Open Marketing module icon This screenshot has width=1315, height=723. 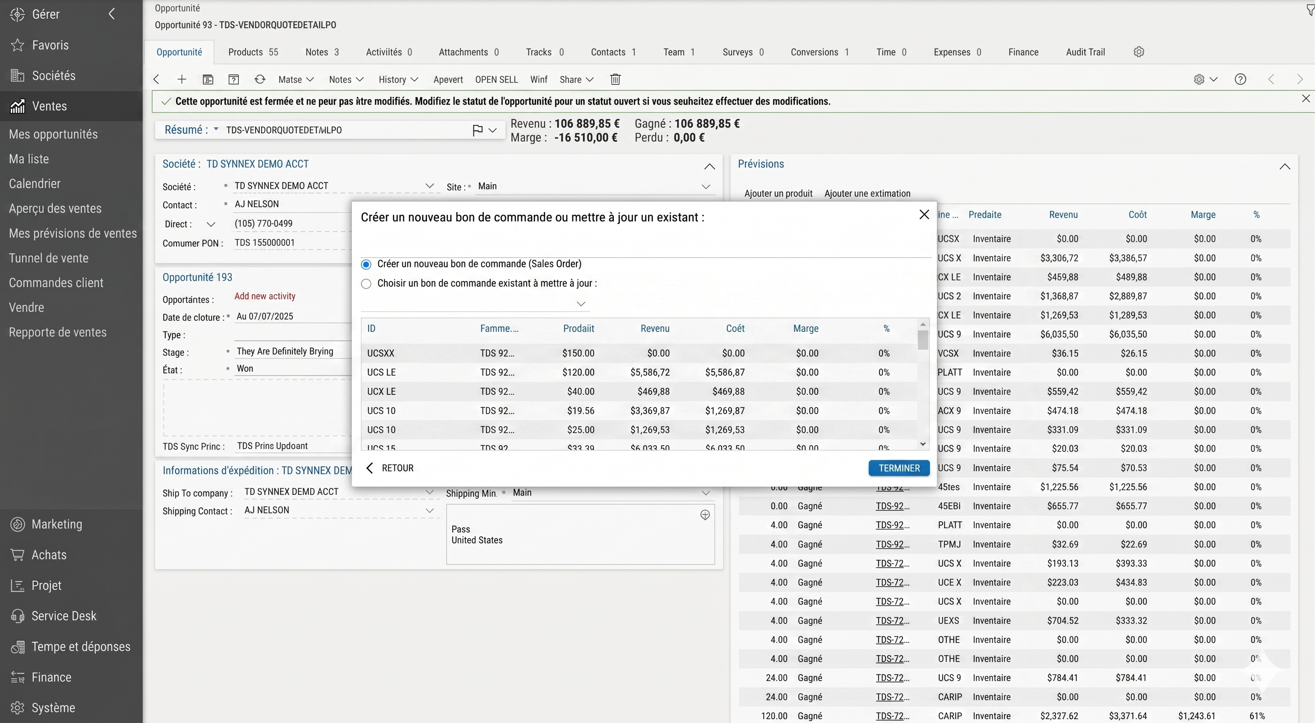click(x=17, y=524)
